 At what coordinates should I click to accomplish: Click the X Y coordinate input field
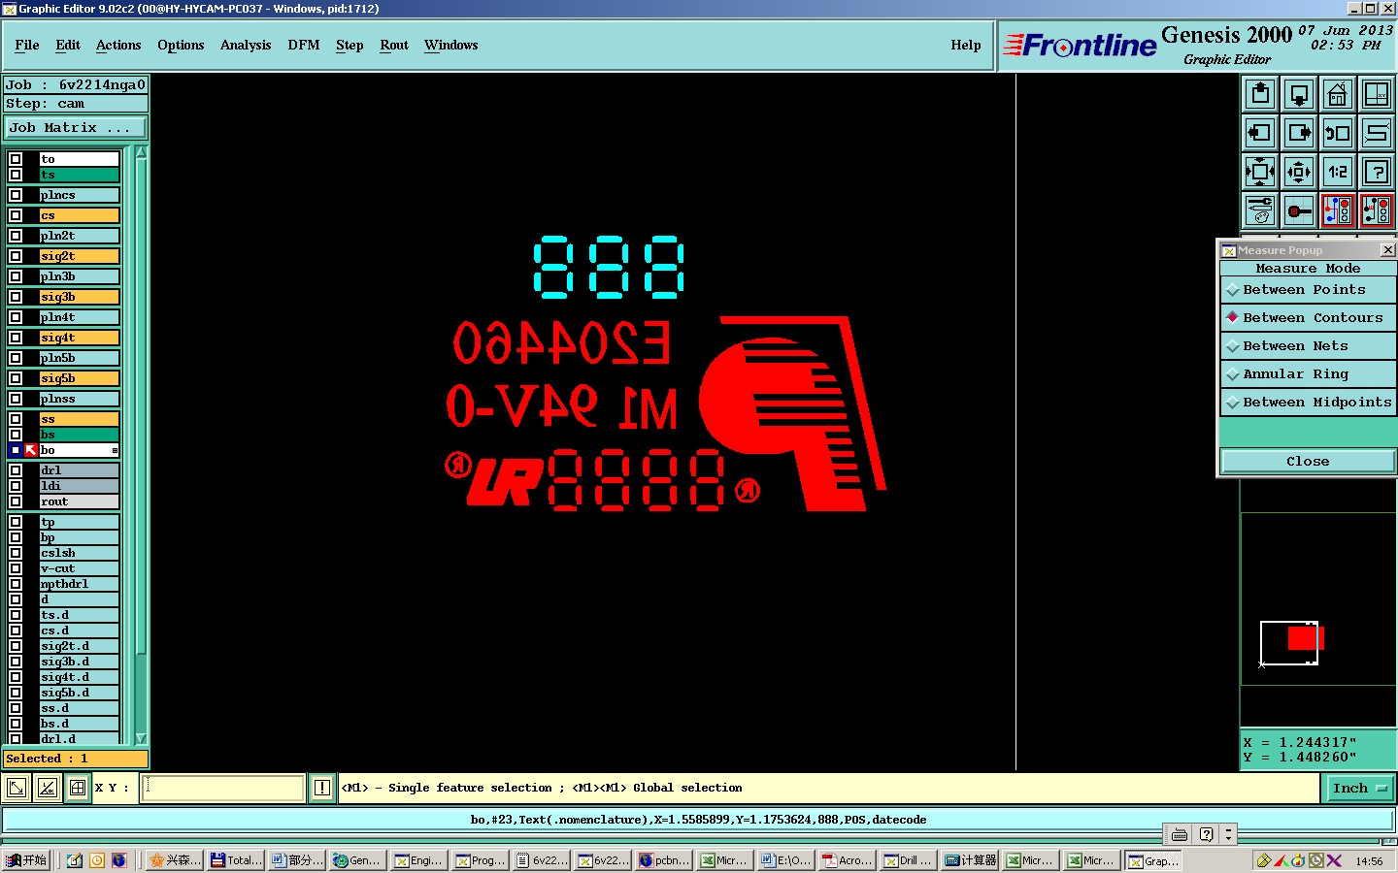click(x=223, y=788)
